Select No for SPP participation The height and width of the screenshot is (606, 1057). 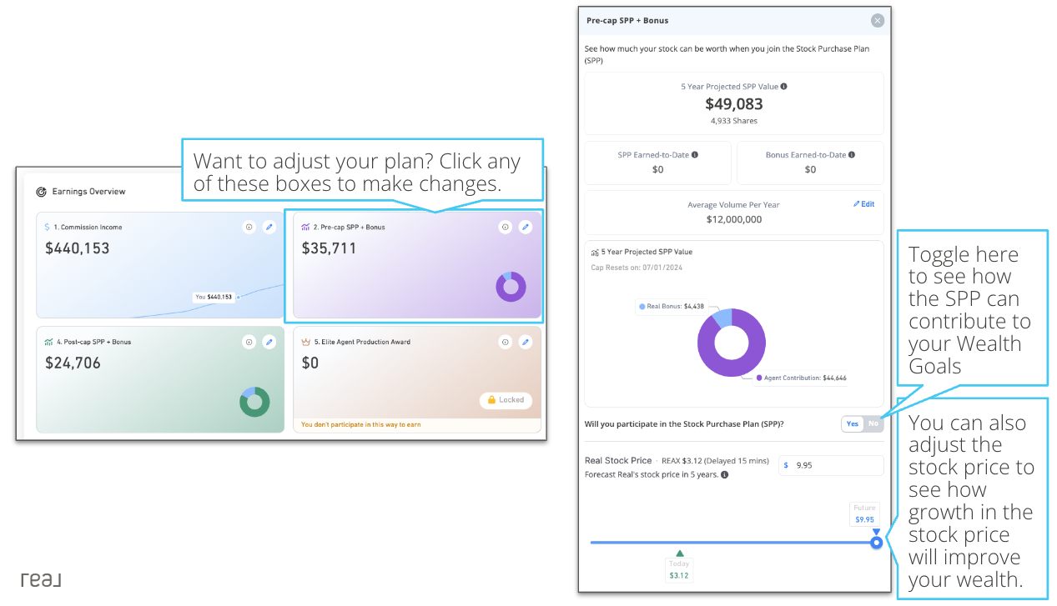(873, 424)
